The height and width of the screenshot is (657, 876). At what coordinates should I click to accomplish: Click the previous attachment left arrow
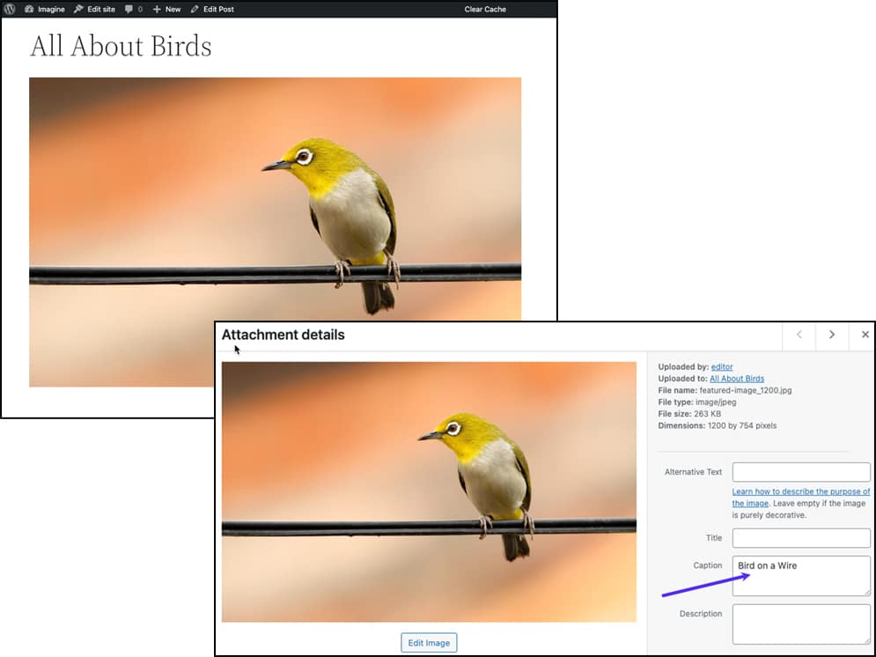pyautogui.click(x=799, y=335)
